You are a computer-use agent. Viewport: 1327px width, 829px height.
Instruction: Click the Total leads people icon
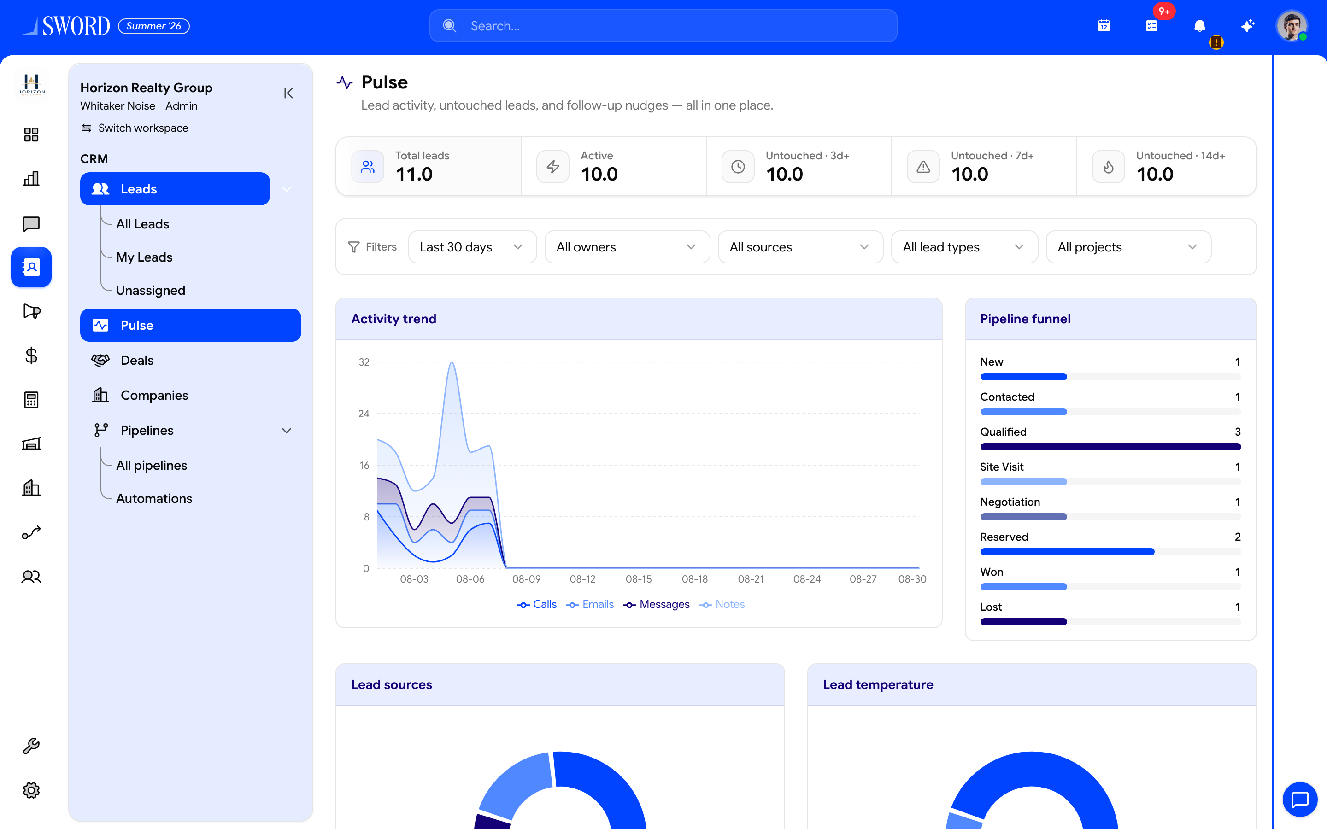[368, 167]
